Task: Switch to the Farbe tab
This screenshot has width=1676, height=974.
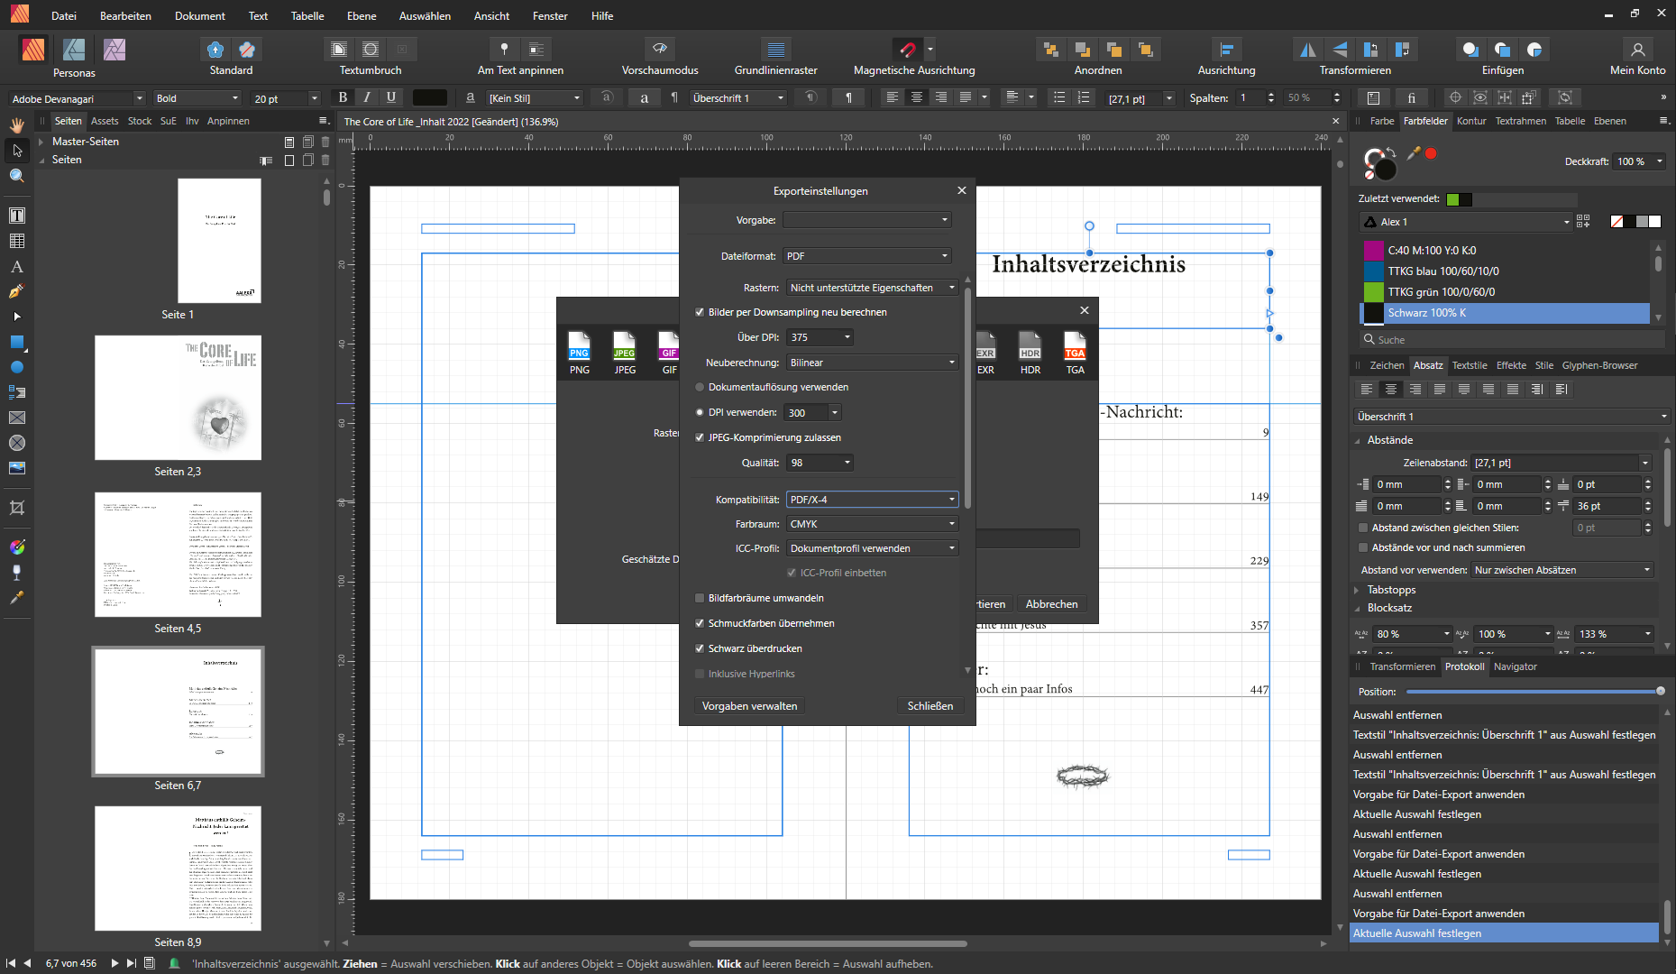Action: click(1381, 121)
